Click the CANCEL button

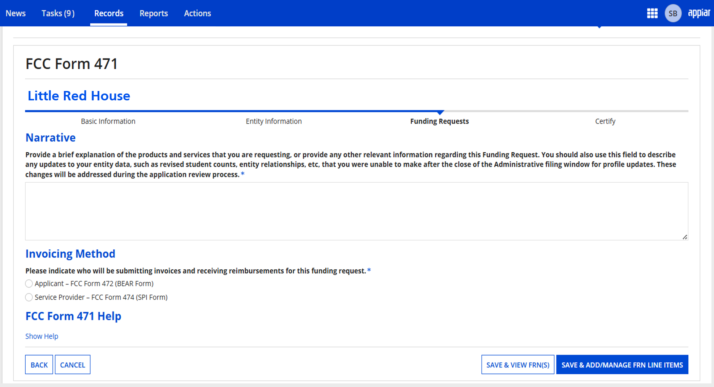pos(72,365)
